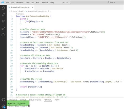The height and width of the screenshot is (109, 124).
Task: Close the PowerShellExamples.ps1 tab
Action: point(32,7)
